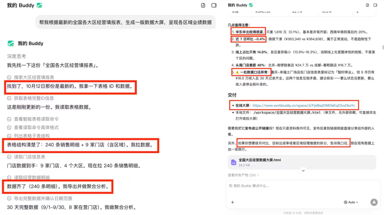Click the 读取门店信息表 step label
This screenshot has height=215, width=384.
pyautogui.click(x=30, y=157)
